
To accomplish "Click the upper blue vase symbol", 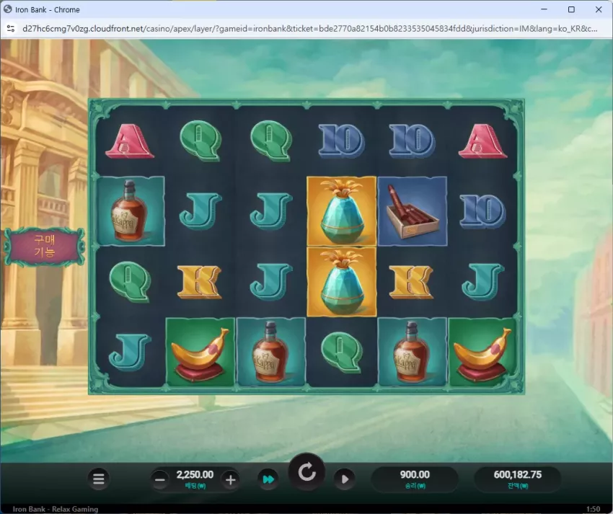I will tap(341, 211).
